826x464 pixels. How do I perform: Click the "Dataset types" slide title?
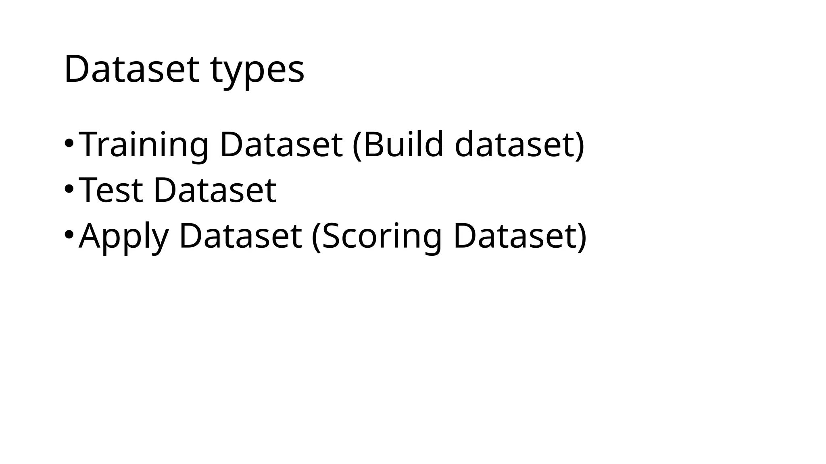184,70
